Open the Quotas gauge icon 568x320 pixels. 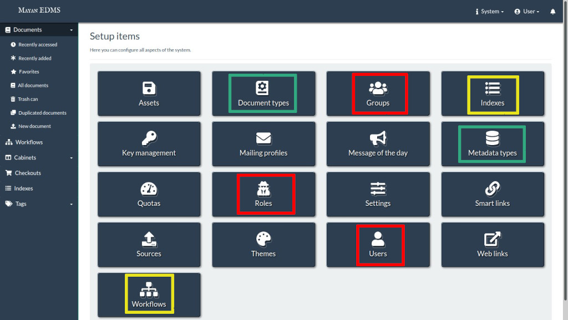(x=149, y=189)
